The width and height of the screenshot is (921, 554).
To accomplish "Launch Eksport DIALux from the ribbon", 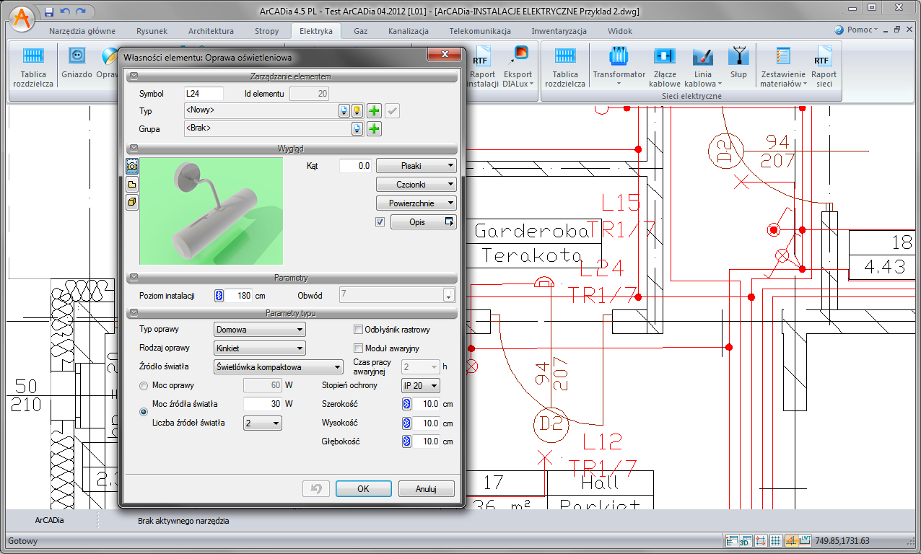I will pyautogui.click(x=518, y=66).
